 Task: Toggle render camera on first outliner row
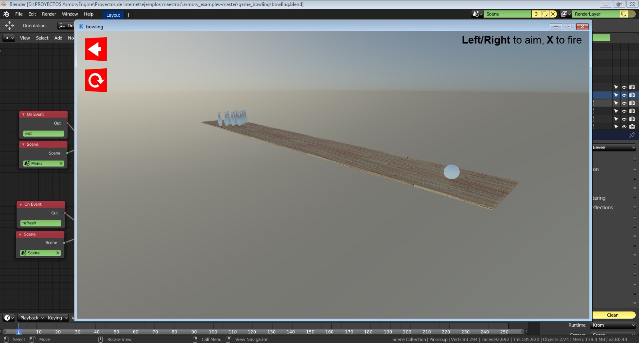pos(632,87)
